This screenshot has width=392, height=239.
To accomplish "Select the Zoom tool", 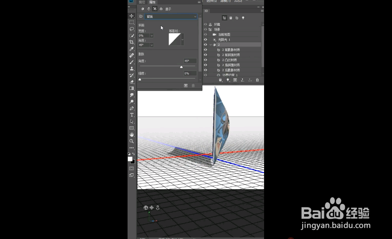I will [x=132, y=142].
